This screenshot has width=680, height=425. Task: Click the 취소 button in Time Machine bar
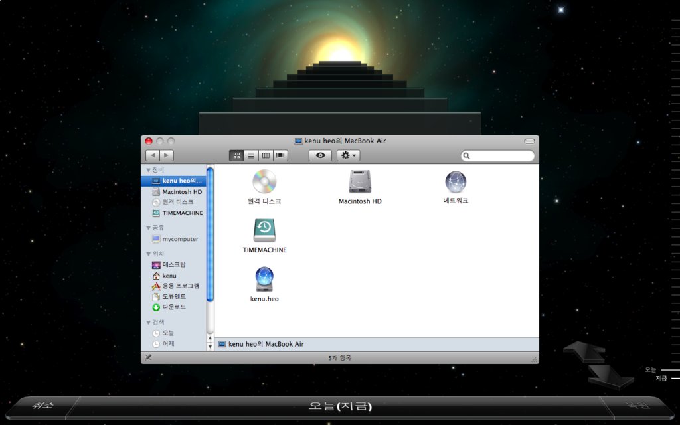(x=42, y=406)
